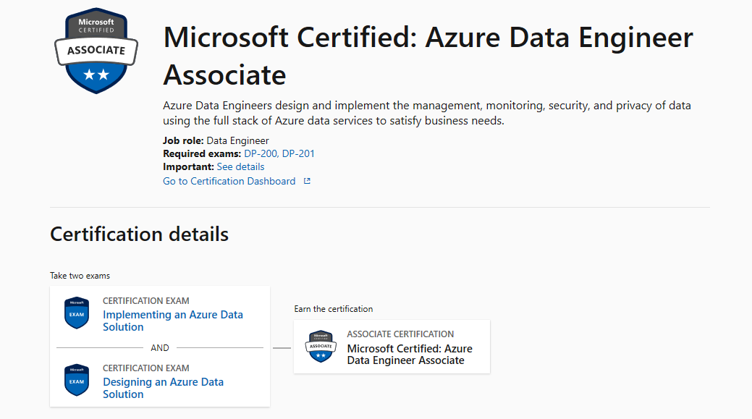Viewport: 752px width, 419px height.
Task: Click CERTIFICATION EXAM label above Designing an Azure Data Solution
Action: click(x=145, y=368)
